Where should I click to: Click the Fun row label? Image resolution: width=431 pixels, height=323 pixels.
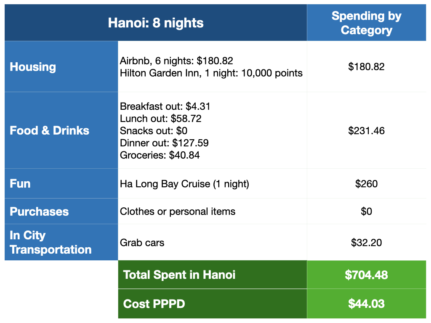pyautogui.click(x=20, y=183)
